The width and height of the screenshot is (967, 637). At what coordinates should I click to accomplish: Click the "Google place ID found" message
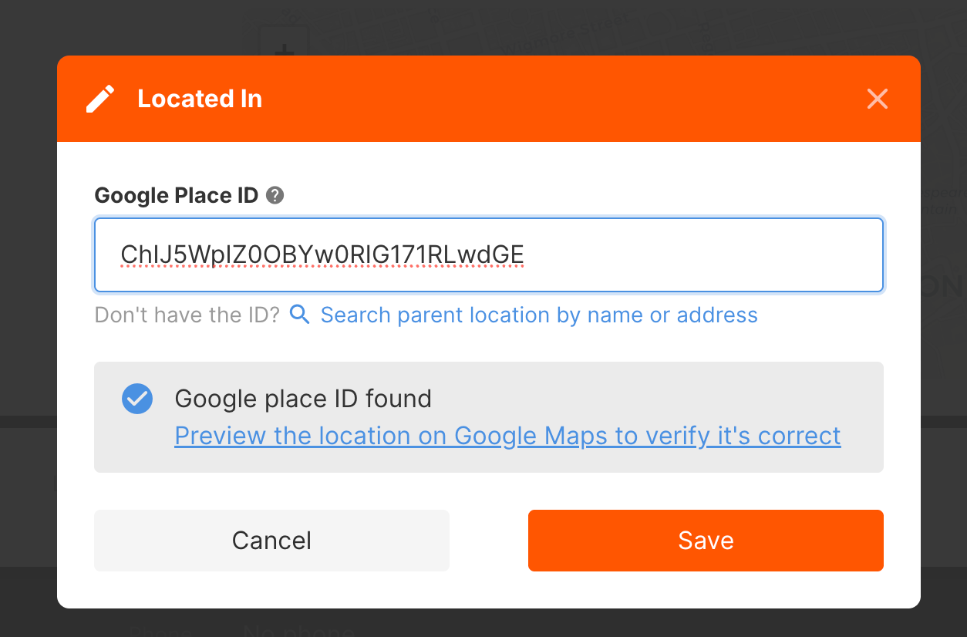pos(303,399)
